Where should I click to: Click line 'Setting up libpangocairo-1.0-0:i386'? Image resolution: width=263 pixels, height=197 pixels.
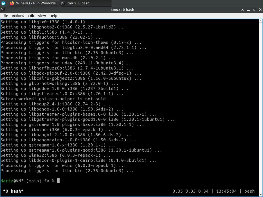tap(68, 140)
